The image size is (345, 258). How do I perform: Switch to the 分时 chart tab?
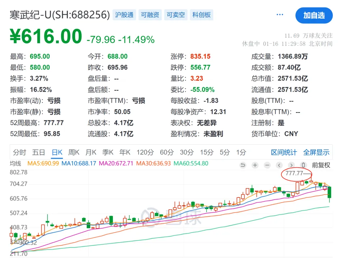tap(19, 152)
